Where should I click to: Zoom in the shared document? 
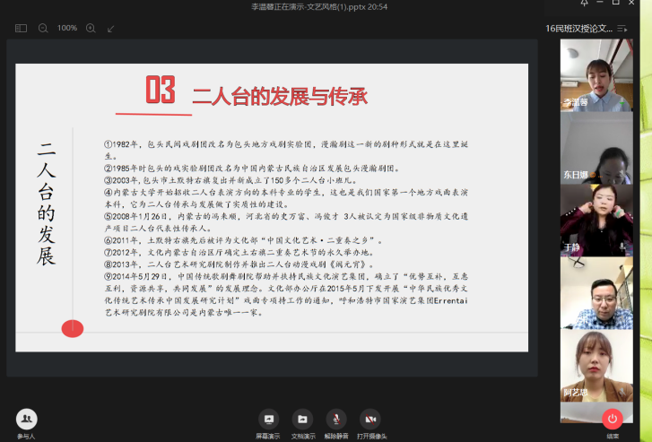point(91,29)
